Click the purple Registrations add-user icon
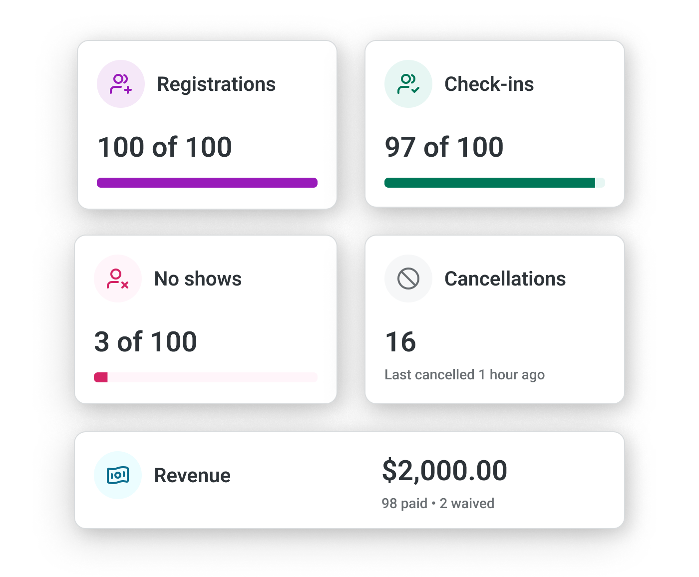The width and height of the screenshot is (699, 577). [121, 84]
